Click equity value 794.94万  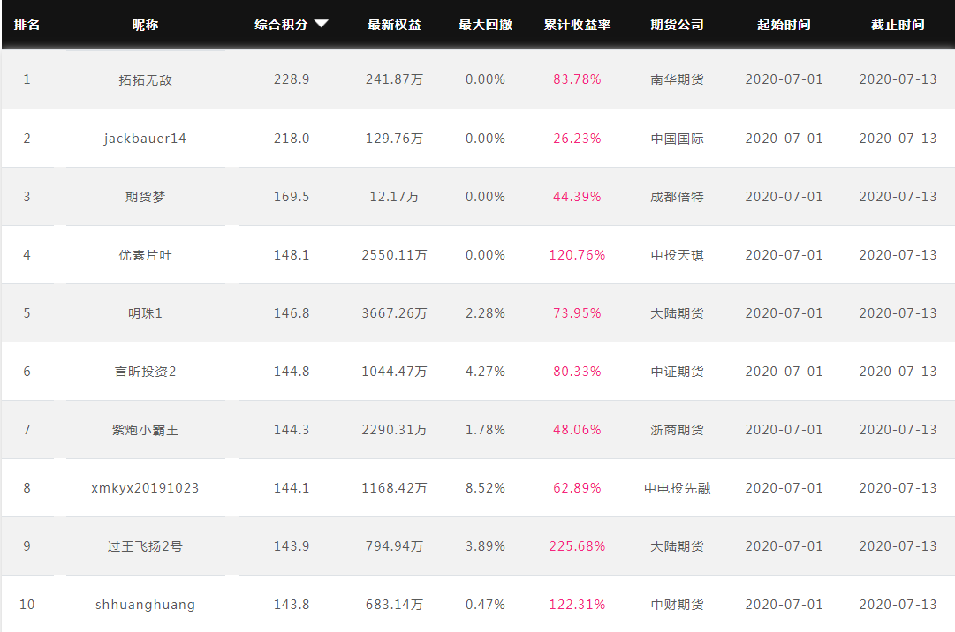394,546
